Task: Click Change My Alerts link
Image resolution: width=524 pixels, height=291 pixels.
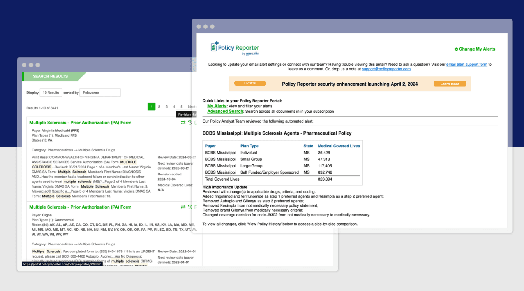Action: (475, 49)
